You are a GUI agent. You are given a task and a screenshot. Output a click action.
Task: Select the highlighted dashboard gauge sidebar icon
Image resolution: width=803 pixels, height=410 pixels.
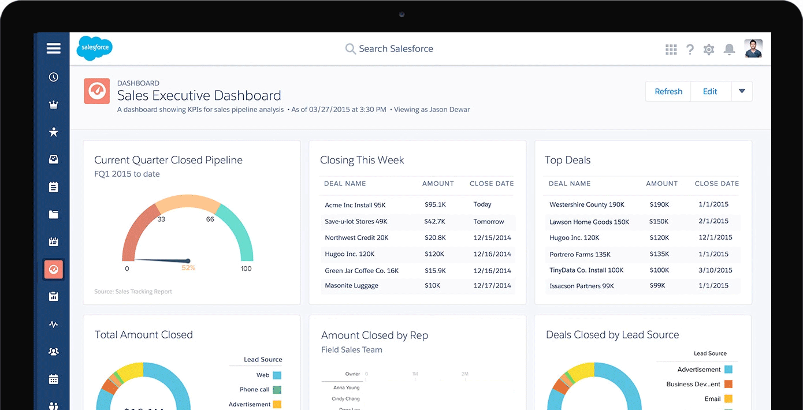pyautogui.click(x=54, y=269)
